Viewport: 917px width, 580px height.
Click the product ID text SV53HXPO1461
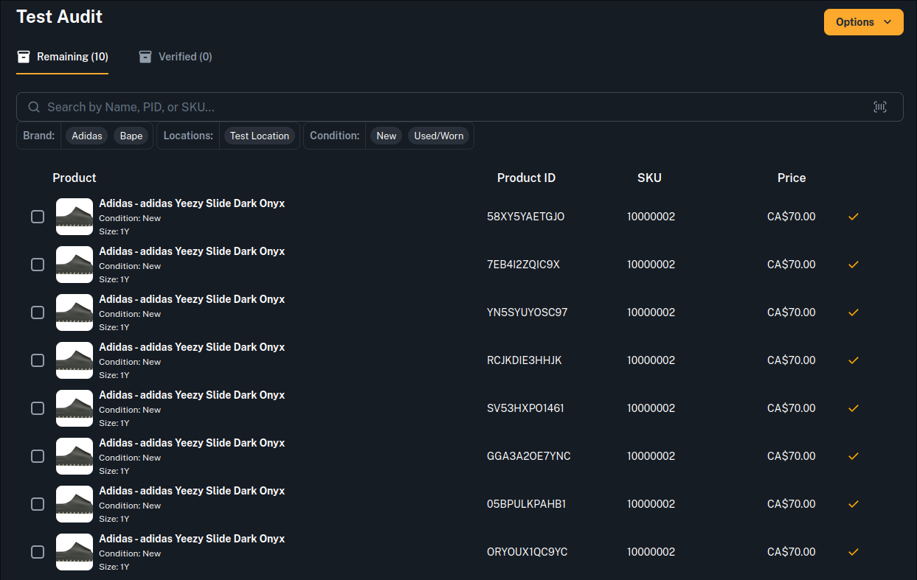[526, 408]
